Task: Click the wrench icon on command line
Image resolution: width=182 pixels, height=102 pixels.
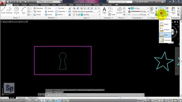Action: (43, 95)
